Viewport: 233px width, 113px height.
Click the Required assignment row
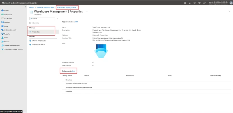(146, 80)
